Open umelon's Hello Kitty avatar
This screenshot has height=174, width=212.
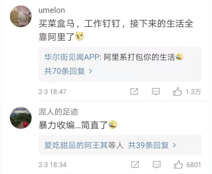[21, 16]
